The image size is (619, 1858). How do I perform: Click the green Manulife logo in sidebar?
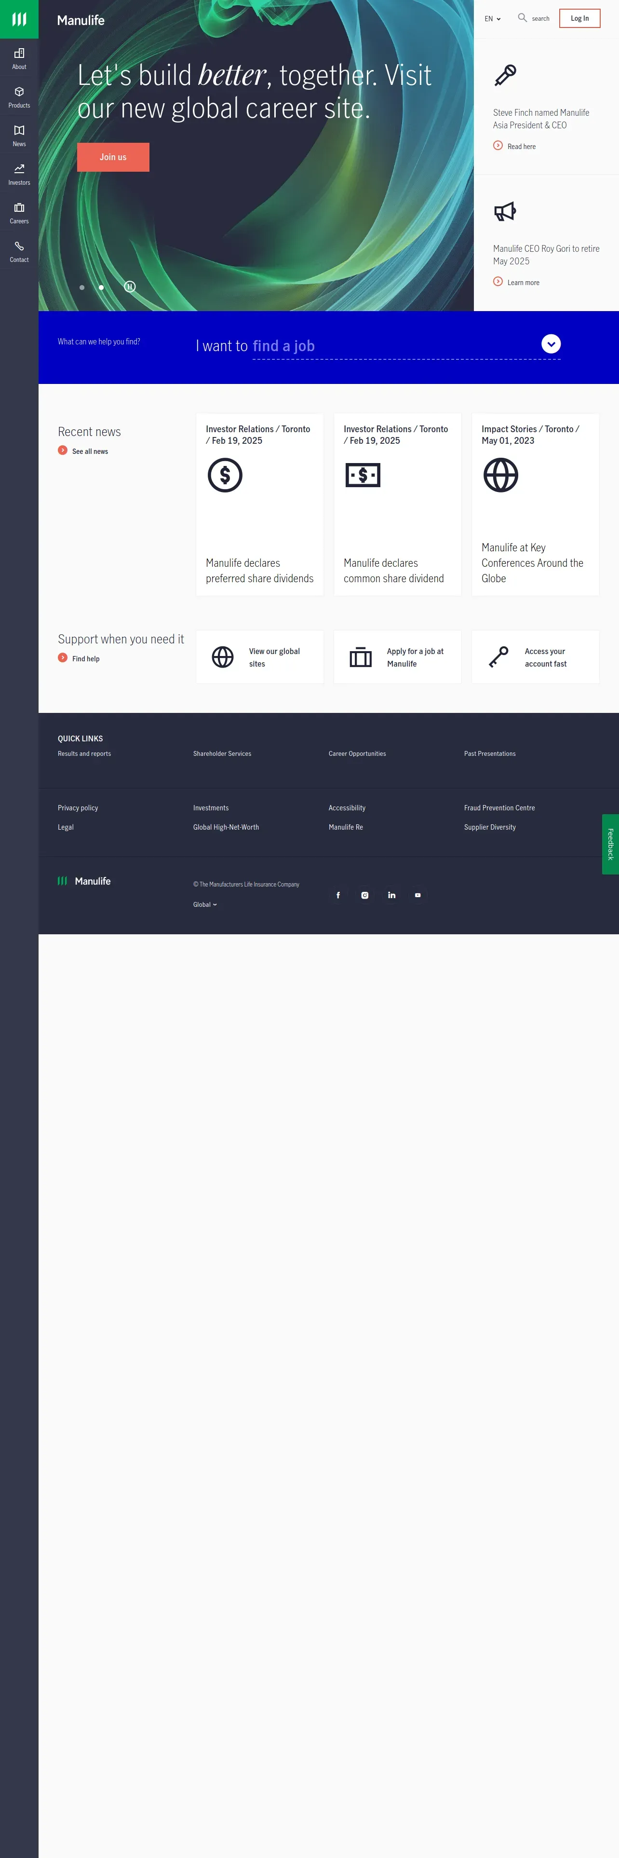[19, 19]
